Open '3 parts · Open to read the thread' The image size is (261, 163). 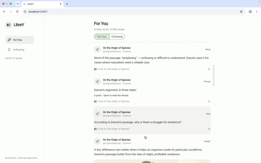(x=111, y=95)
